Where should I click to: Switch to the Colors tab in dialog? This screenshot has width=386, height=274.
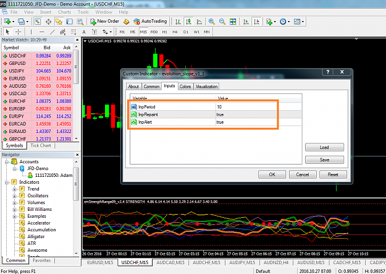[x=185, y=87]
